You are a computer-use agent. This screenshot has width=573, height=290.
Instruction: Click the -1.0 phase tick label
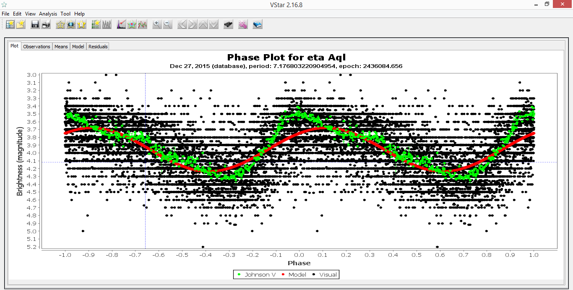pyautogui.click(x=64, y=254)
